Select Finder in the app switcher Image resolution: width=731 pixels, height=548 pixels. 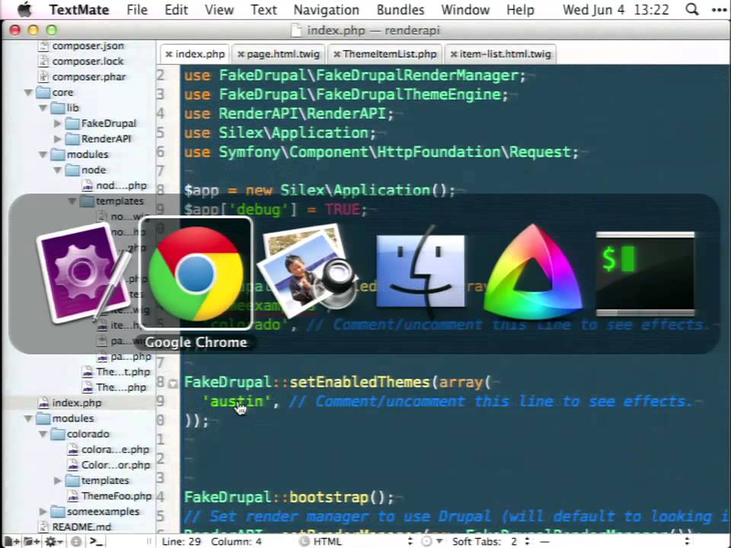click(420, 271)
